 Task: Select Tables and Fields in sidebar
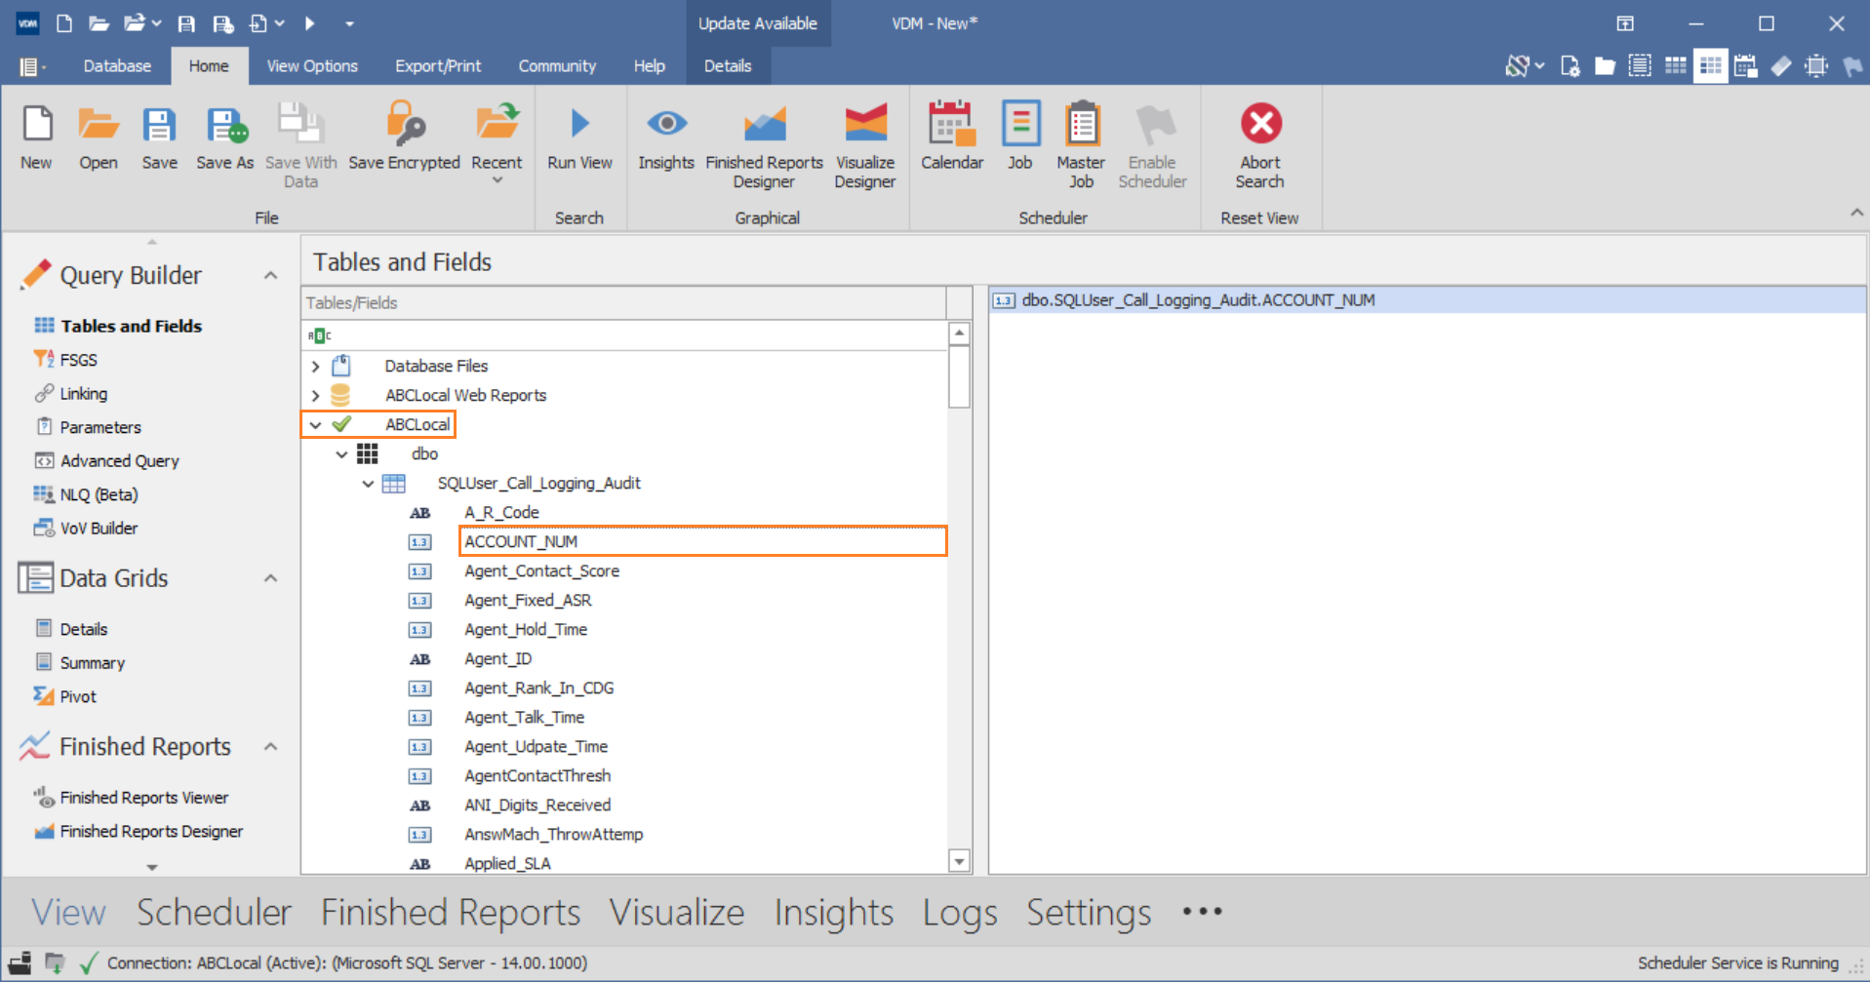[x=118, y=326]
